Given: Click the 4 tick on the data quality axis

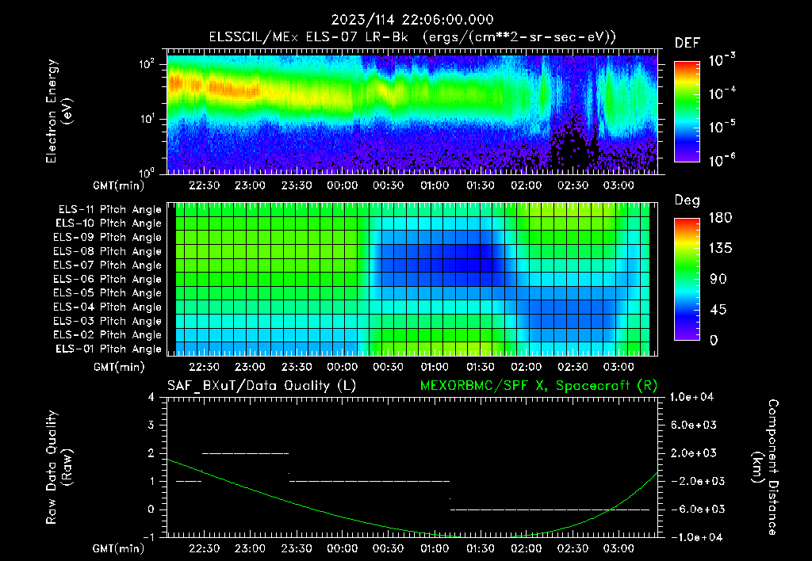Looking at the screenshot, I should (x=151, y=397).
